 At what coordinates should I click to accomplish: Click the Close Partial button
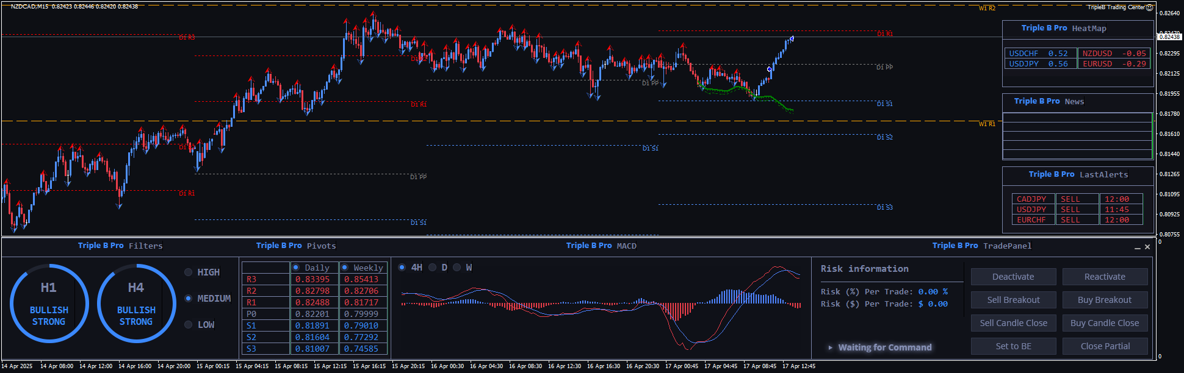point(1105,346)
